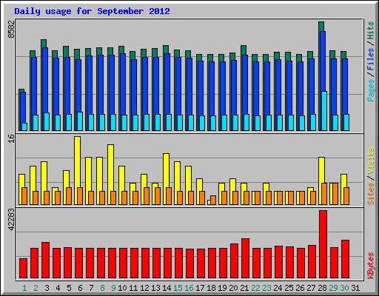Select day 16 on the x-axis

pos(189,288)
